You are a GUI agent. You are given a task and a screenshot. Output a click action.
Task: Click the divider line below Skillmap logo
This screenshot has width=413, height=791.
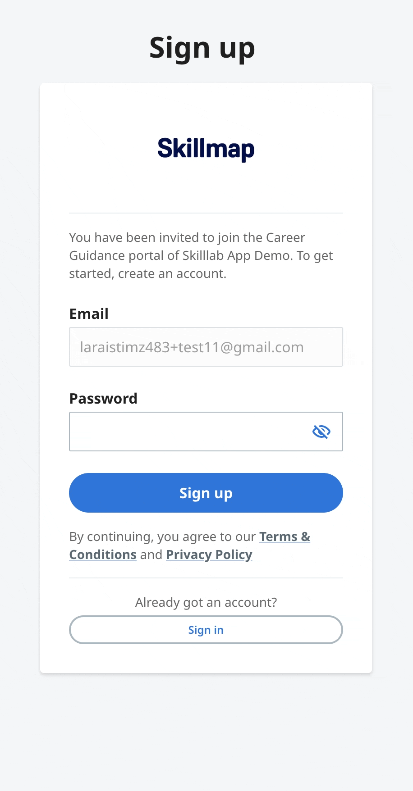click(x=206, y=213)
